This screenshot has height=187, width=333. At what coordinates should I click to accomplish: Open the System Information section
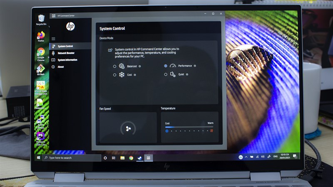pos(70,60)
